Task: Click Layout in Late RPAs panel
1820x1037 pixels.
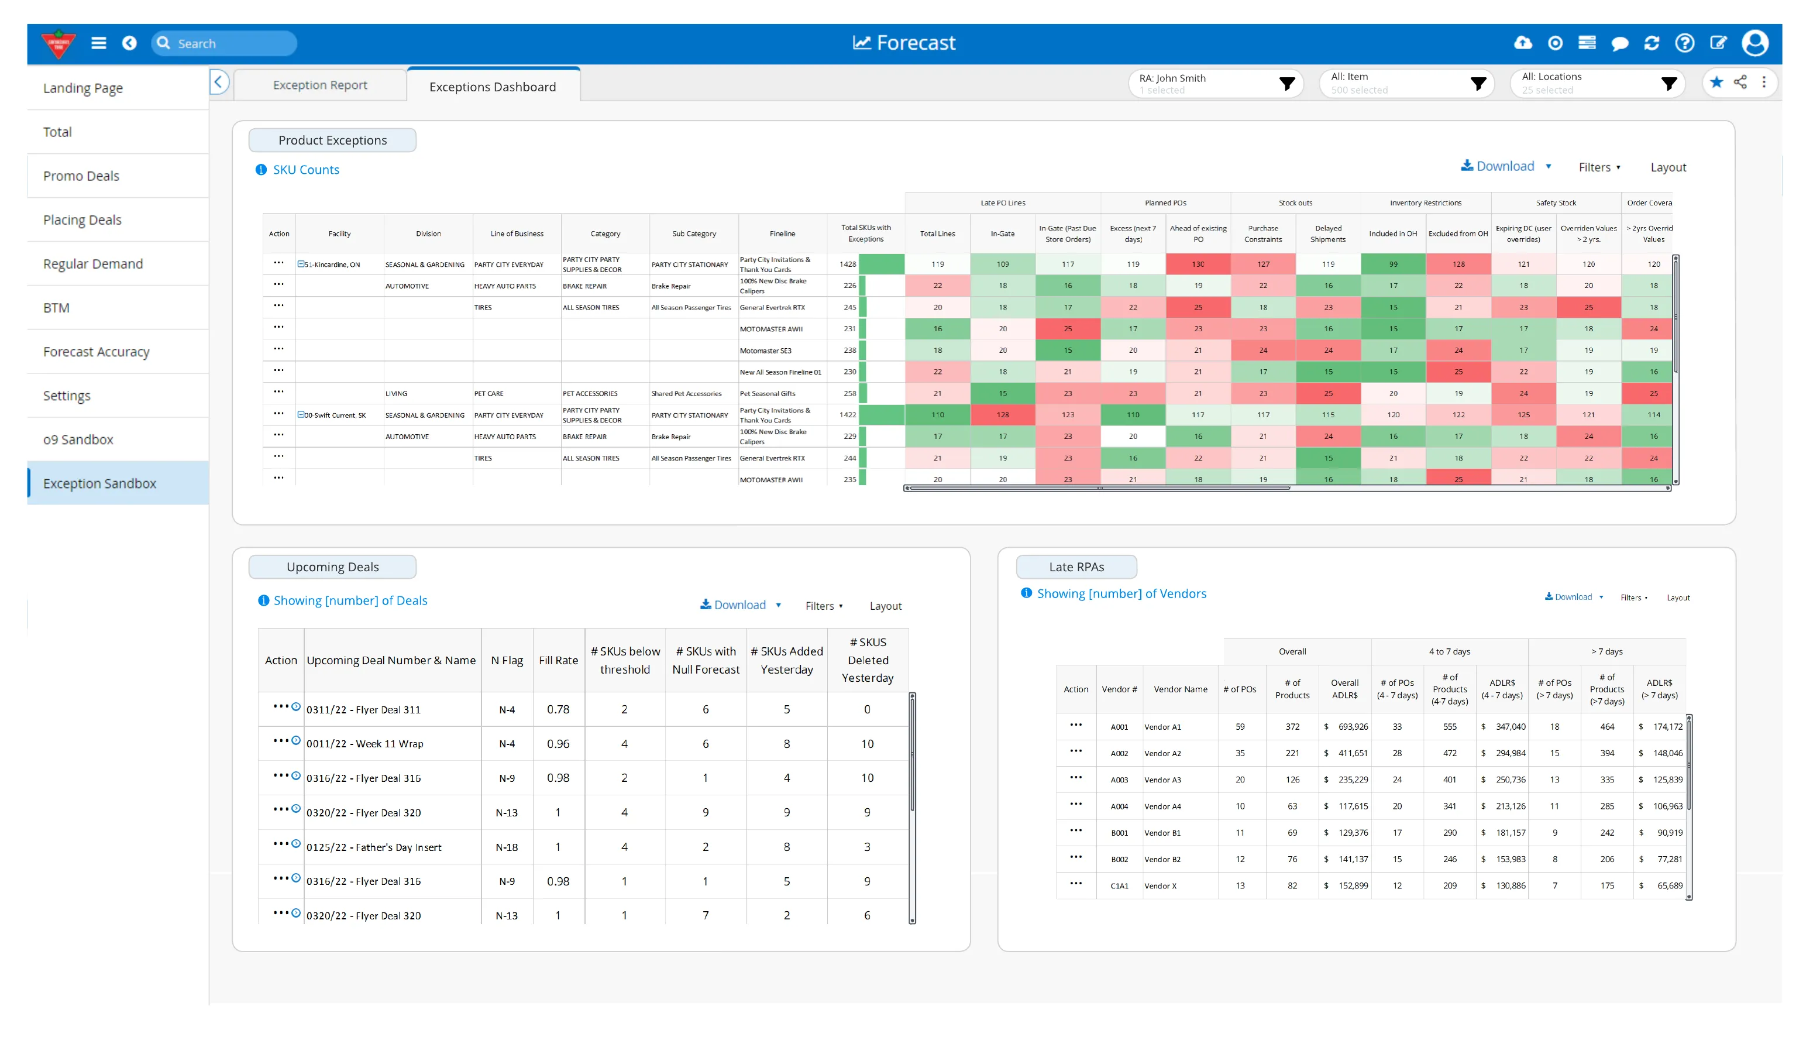Action: 1678,598
